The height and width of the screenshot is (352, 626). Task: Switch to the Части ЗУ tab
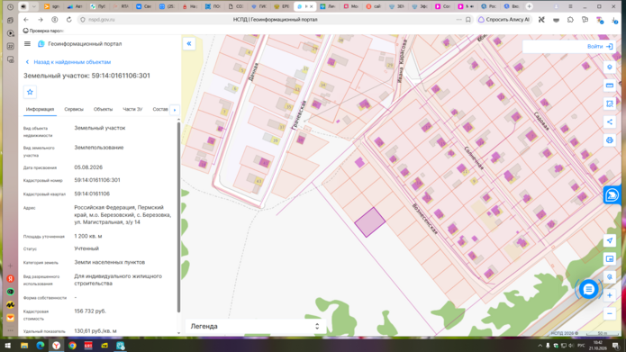(x=132, y=109)
